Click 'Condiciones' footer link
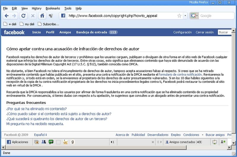The image size is (237, 157). (x=191, y=135)
